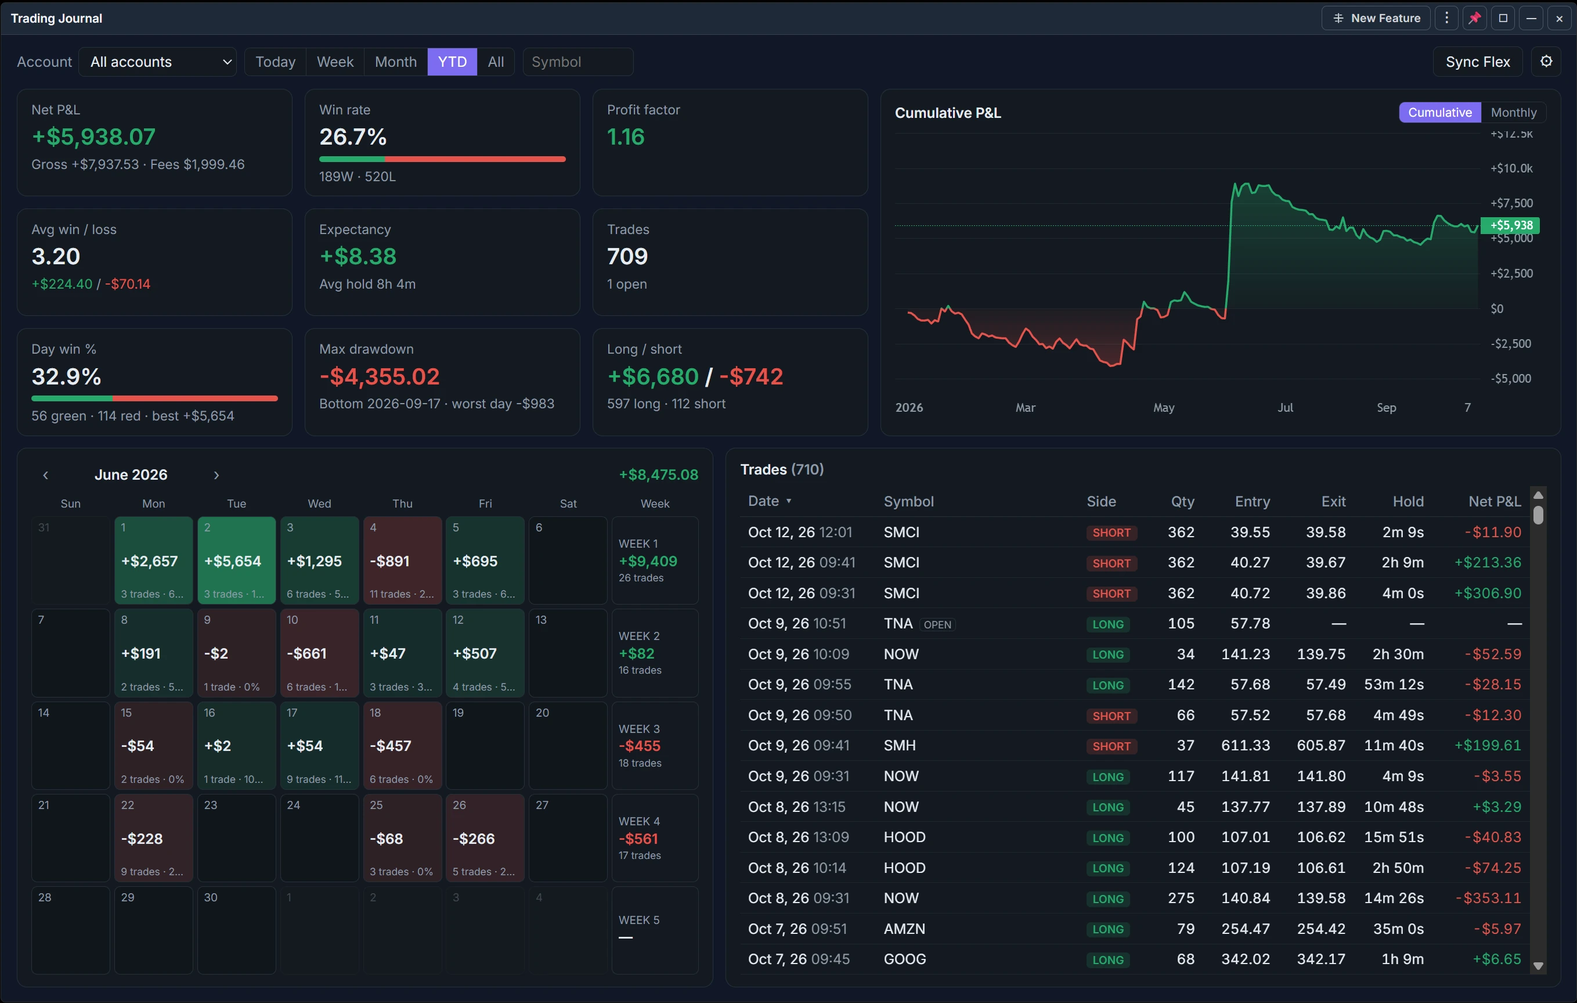Viewport: 1577px width, 1003px height.
Task: Select the Today time range
Action: pyautogui.click(x=275, y=62)
